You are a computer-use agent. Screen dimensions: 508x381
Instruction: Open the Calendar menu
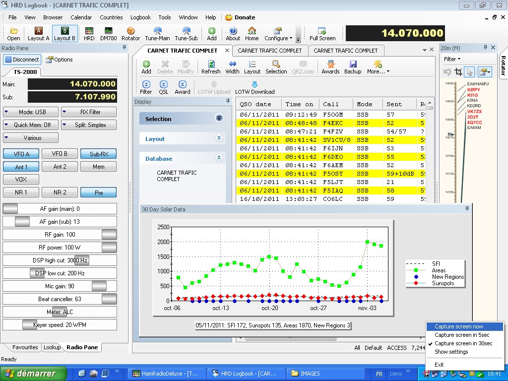pos(81,17)
